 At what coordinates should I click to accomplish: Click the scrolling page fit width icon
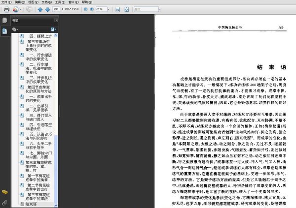117,9
